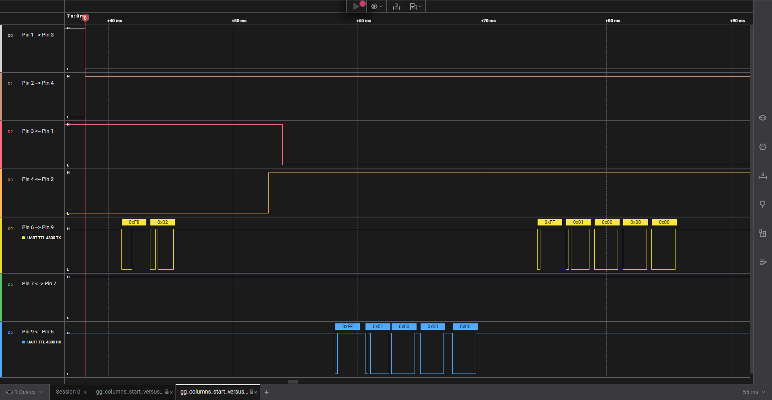This screenshot has height=400, width=772.
Task: Click the red timing marker 0 flag
Action: [85, 18]
